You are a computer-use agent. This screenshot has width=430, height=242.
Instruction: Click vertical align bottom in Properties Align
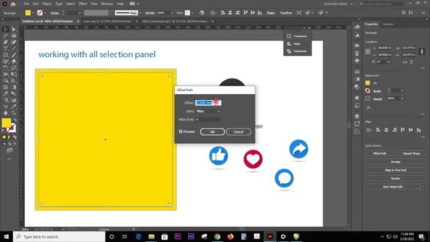tap(419, 130)
